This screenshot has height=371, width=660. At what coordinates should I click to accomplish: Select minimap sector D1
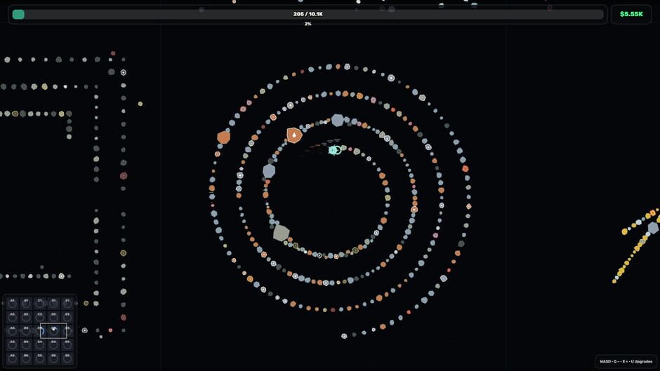(53, 303)
